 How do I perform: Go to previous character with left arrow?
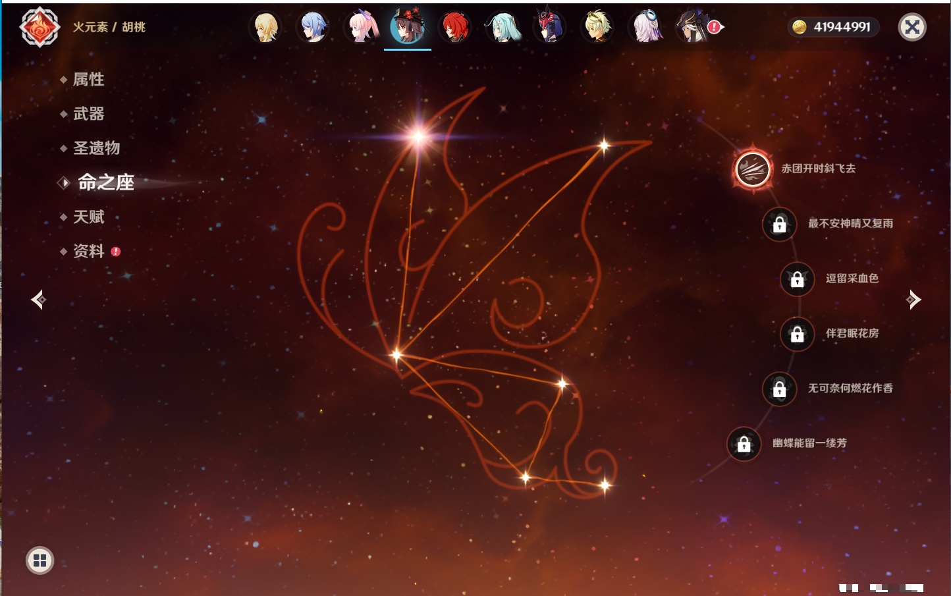point(38,300)
